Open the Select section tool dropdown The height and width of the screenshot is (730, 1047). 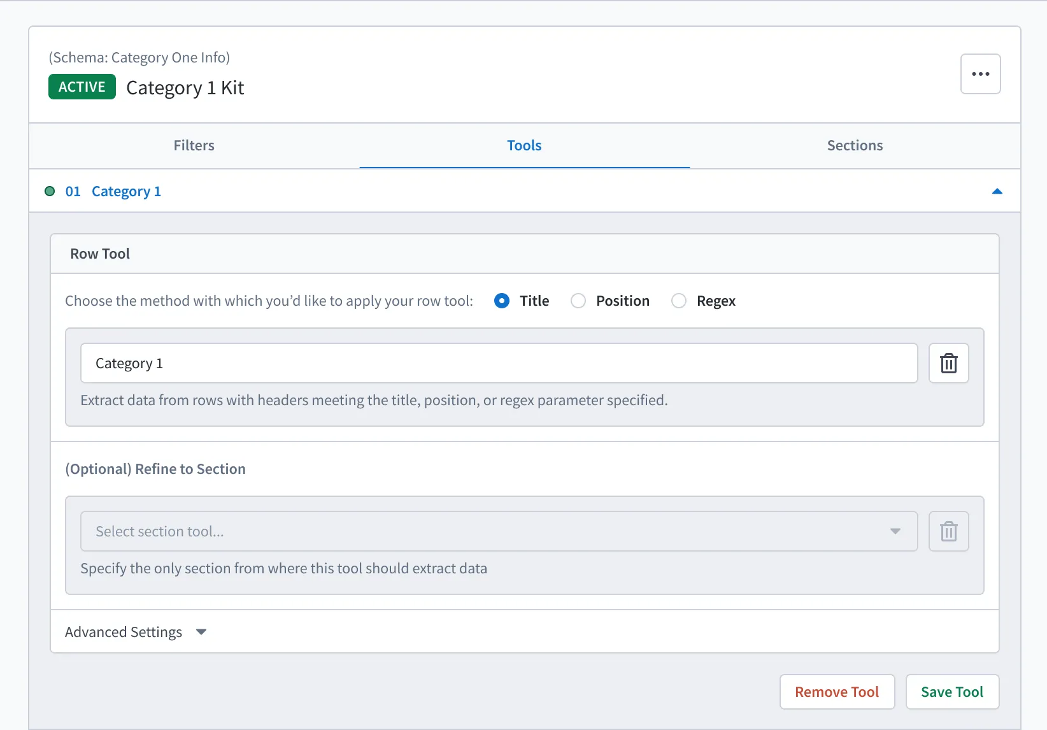499,531
